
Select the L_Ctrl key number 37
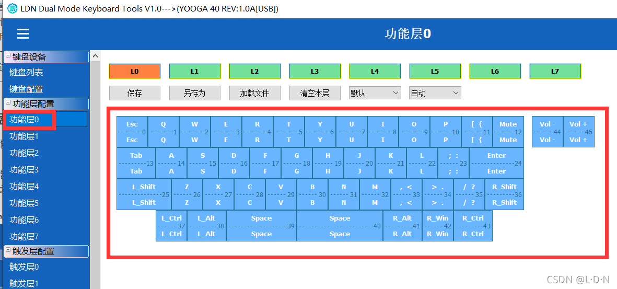click(171, 226)
